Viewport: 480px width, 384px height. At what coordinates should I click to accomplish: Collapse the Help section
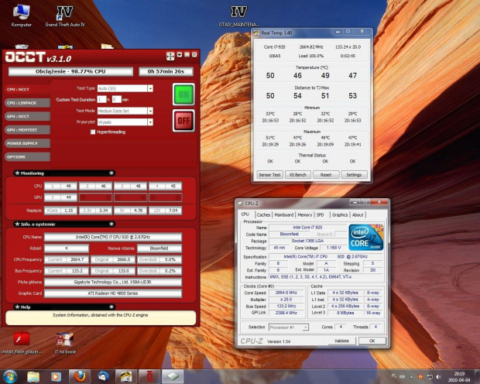111,307
